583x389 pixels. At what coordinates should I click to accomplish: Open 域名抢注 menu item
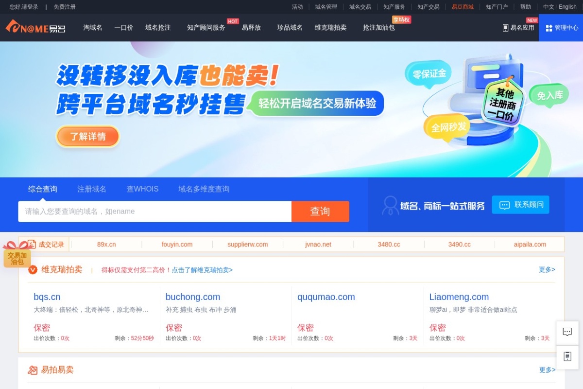coord(158,28)
